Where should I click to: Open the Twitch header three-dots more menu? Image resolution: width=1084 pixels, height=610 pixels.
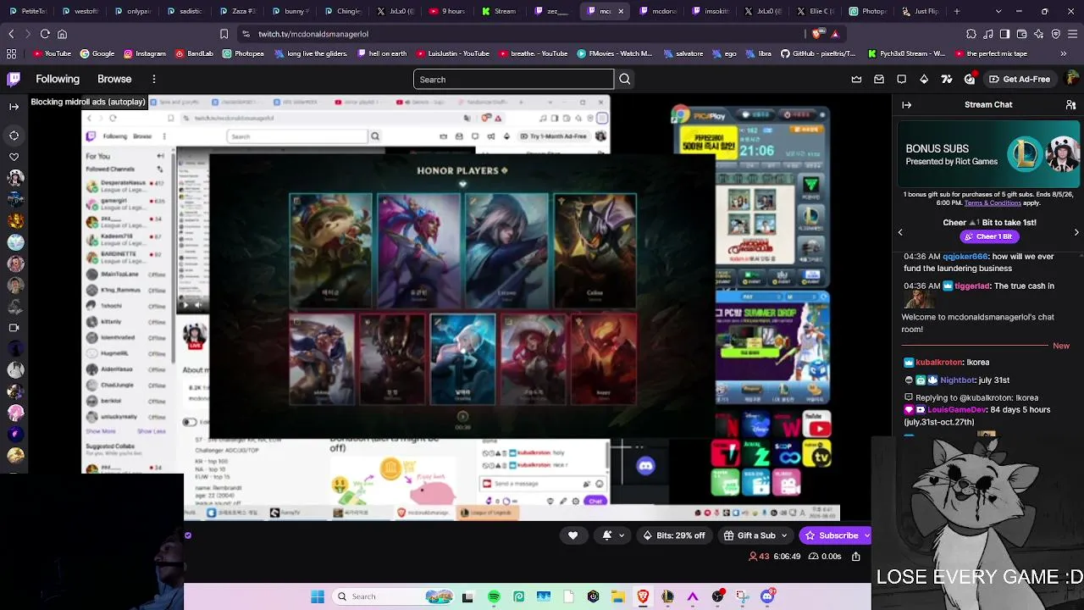coord(154,79)
